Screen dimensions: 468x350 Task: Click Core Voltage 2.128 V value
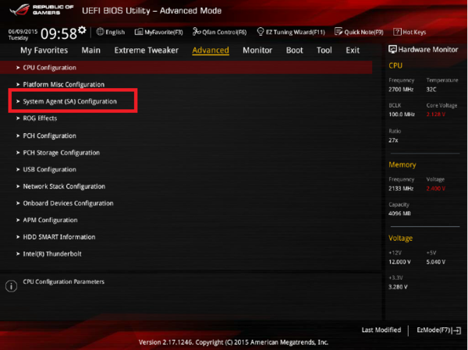click(x=436, y=115)
